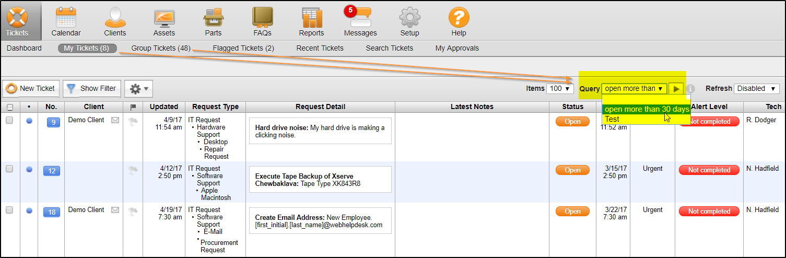This screenshot has width=786, height=258.
Task: Click the flag column header icon
Action: 133,107
